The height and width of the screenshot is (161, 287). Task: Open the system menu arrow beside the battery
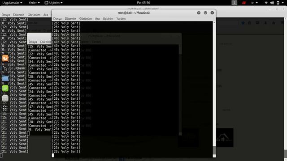[x=283, y=3]
